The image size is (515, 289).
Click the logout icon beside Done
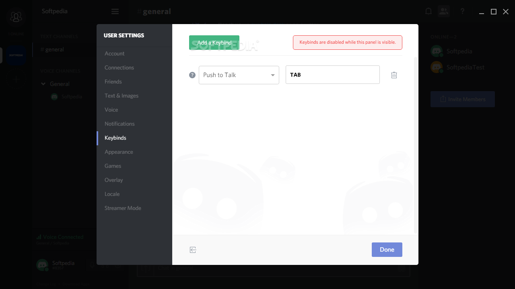tap(193, 250)
